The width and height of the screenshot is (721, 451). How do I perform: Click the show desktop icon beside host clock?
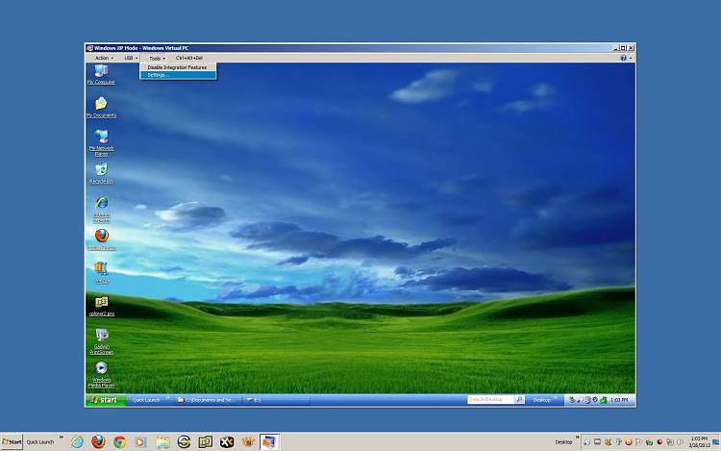[x=715, y=441]
